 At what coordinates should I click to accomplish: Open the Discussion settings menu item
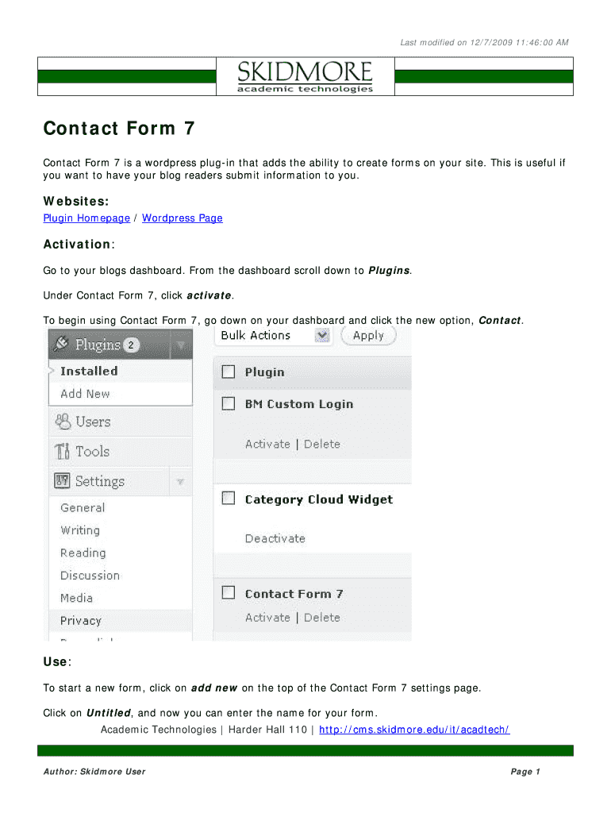[90, 576]
